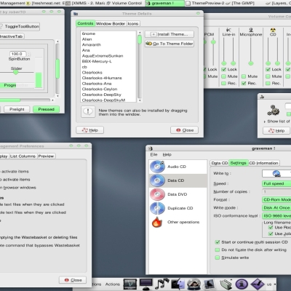The height and width of the screenshot is (291, 291).
Task: Mute the Microphone channel
Action: [244, 76]
